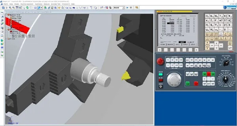This screenshot has width=237, height=126.
Task: Adjust the feedrate override rotary knob
Action: click(x=225, y=79)
